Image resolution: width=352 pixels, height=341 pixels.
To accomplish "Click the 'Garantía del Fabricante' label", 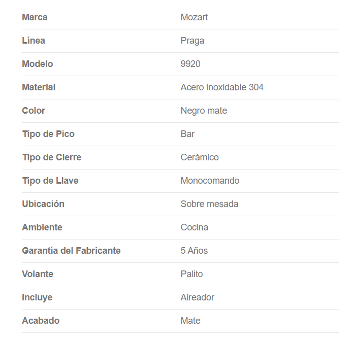I will 71,251.
